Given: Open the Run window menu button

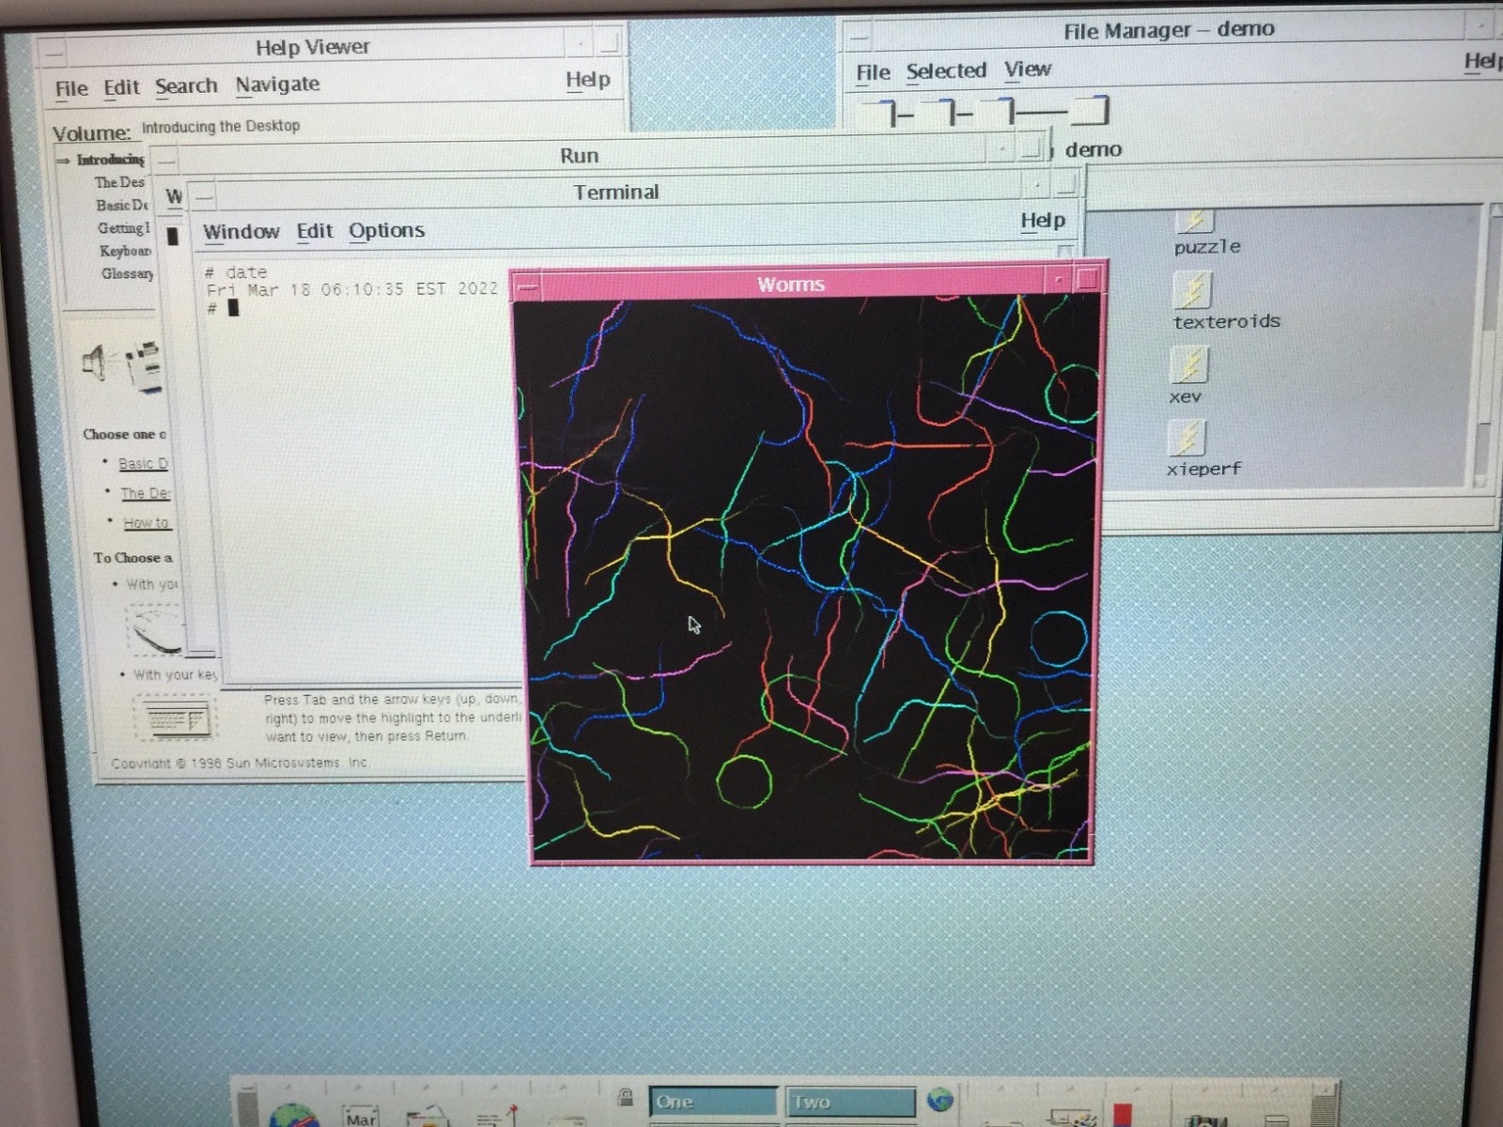Looking at the screenshot, I should [x=165, y=159].
